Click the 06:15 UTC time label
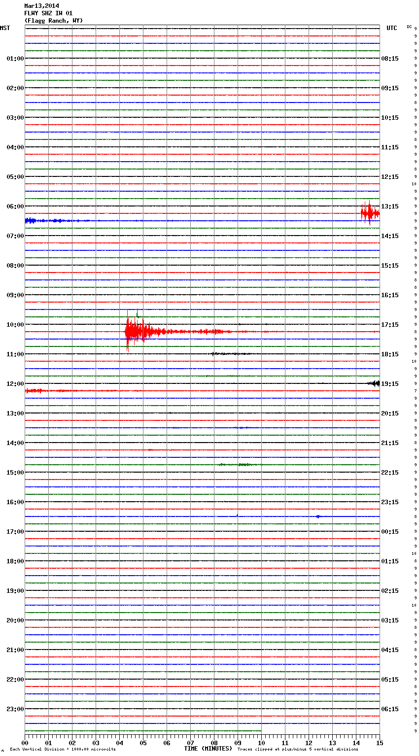The image size is (419, 756). tap(390, 709)
